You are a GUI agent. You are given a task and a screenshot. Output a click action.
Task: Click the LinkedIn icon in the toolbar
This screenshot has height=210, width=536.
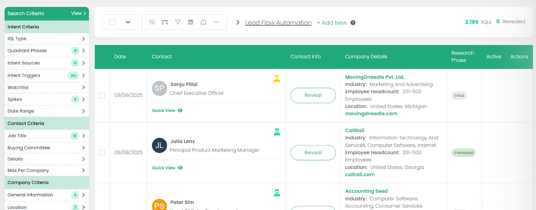pos(191,22)
